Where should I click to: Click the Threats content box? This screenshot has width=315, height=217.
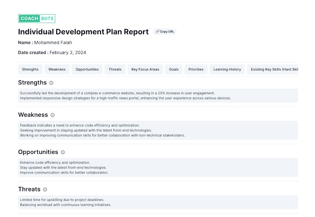click(x=158, y=202)
